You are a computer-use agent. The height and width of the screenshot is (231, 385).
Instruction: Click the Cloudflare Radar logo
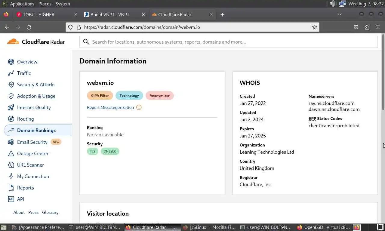(36, 42)
